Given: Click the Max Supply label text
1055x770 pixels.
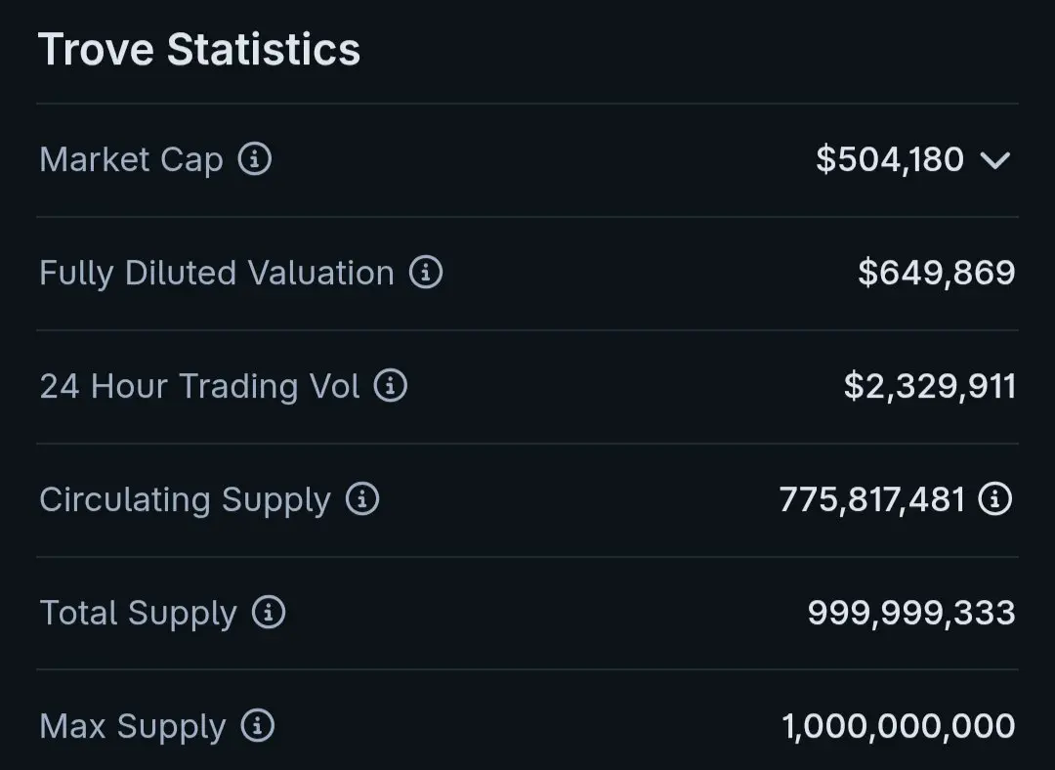Looking at the screenshot, I should pos(132,726).
